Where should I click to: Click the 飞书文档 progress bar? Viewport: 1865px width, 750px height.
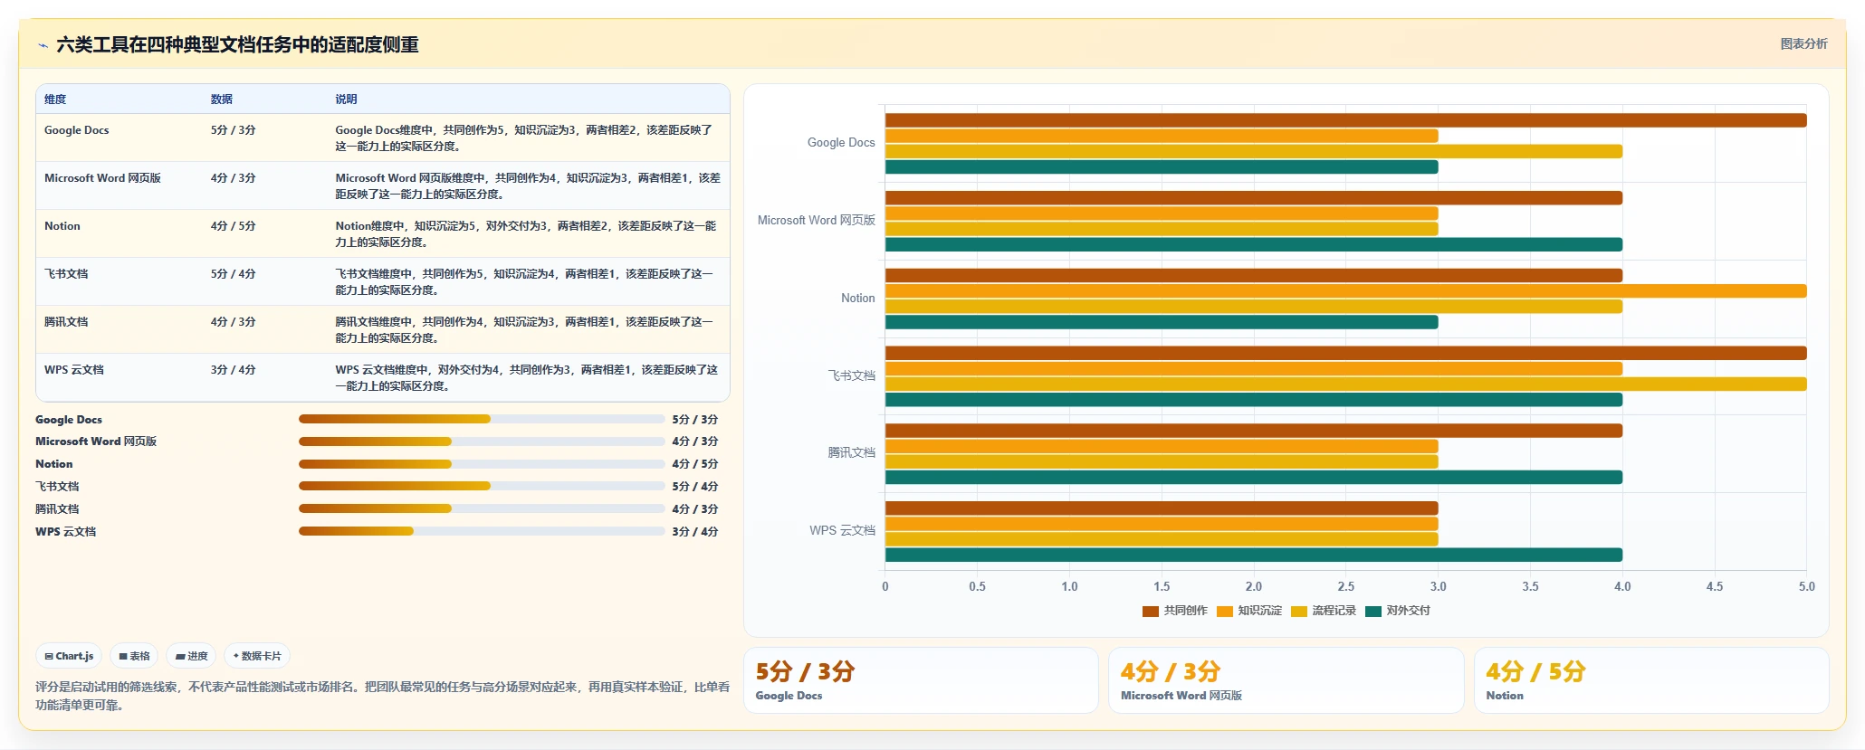[x=482, y=486]
